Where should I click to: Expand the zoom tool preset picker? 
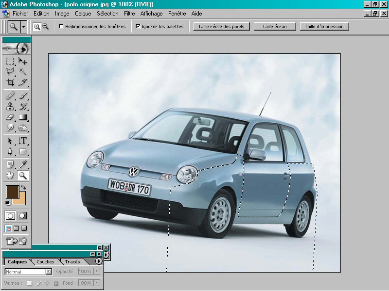tap(24, 27)
